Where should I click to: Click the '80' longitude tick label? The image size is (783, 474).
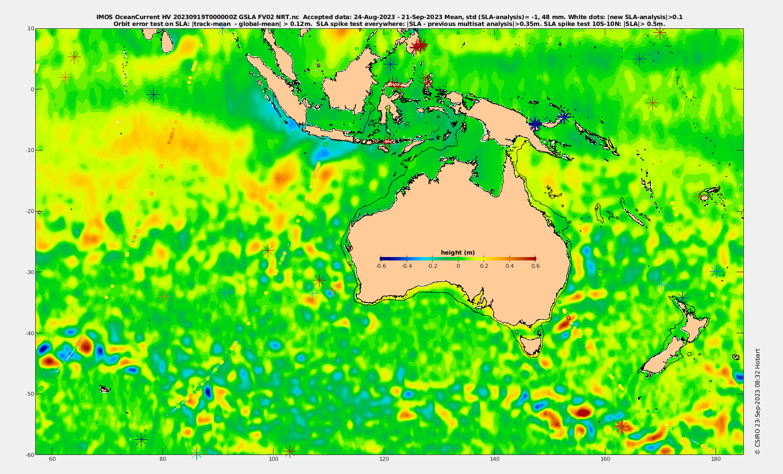(x=163, y=459)
